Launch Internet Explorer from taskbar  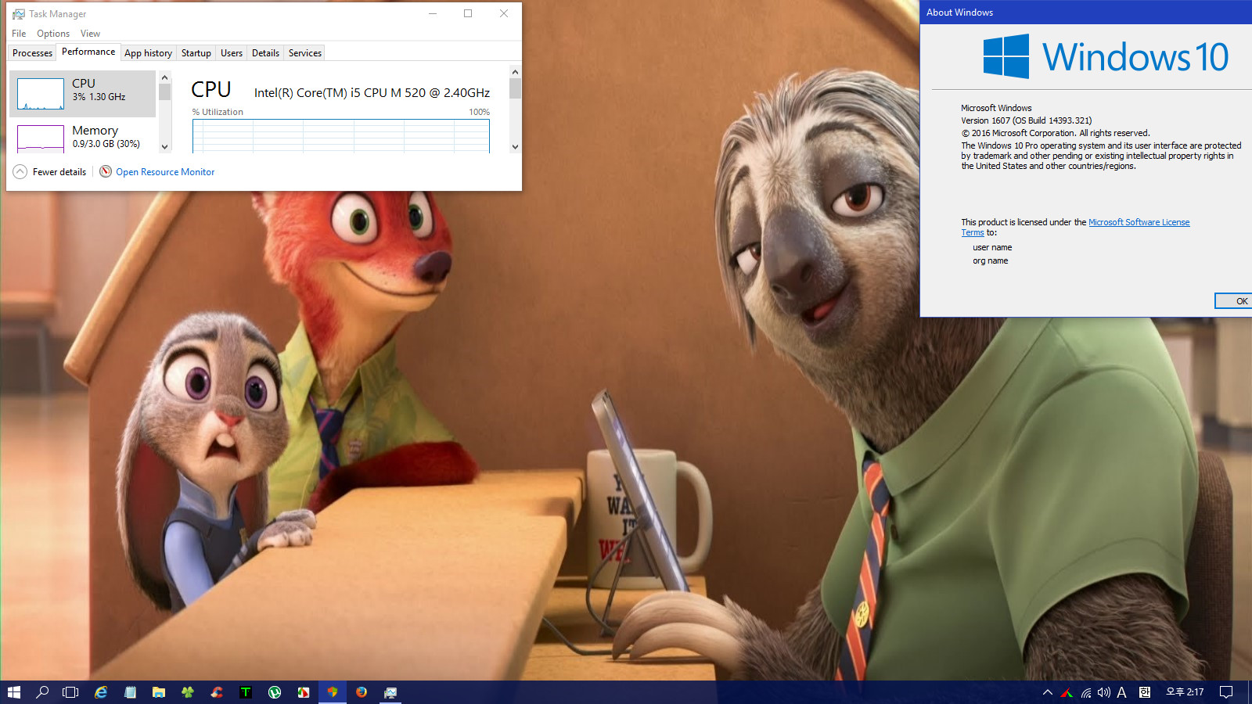click(x=101, y=692)
